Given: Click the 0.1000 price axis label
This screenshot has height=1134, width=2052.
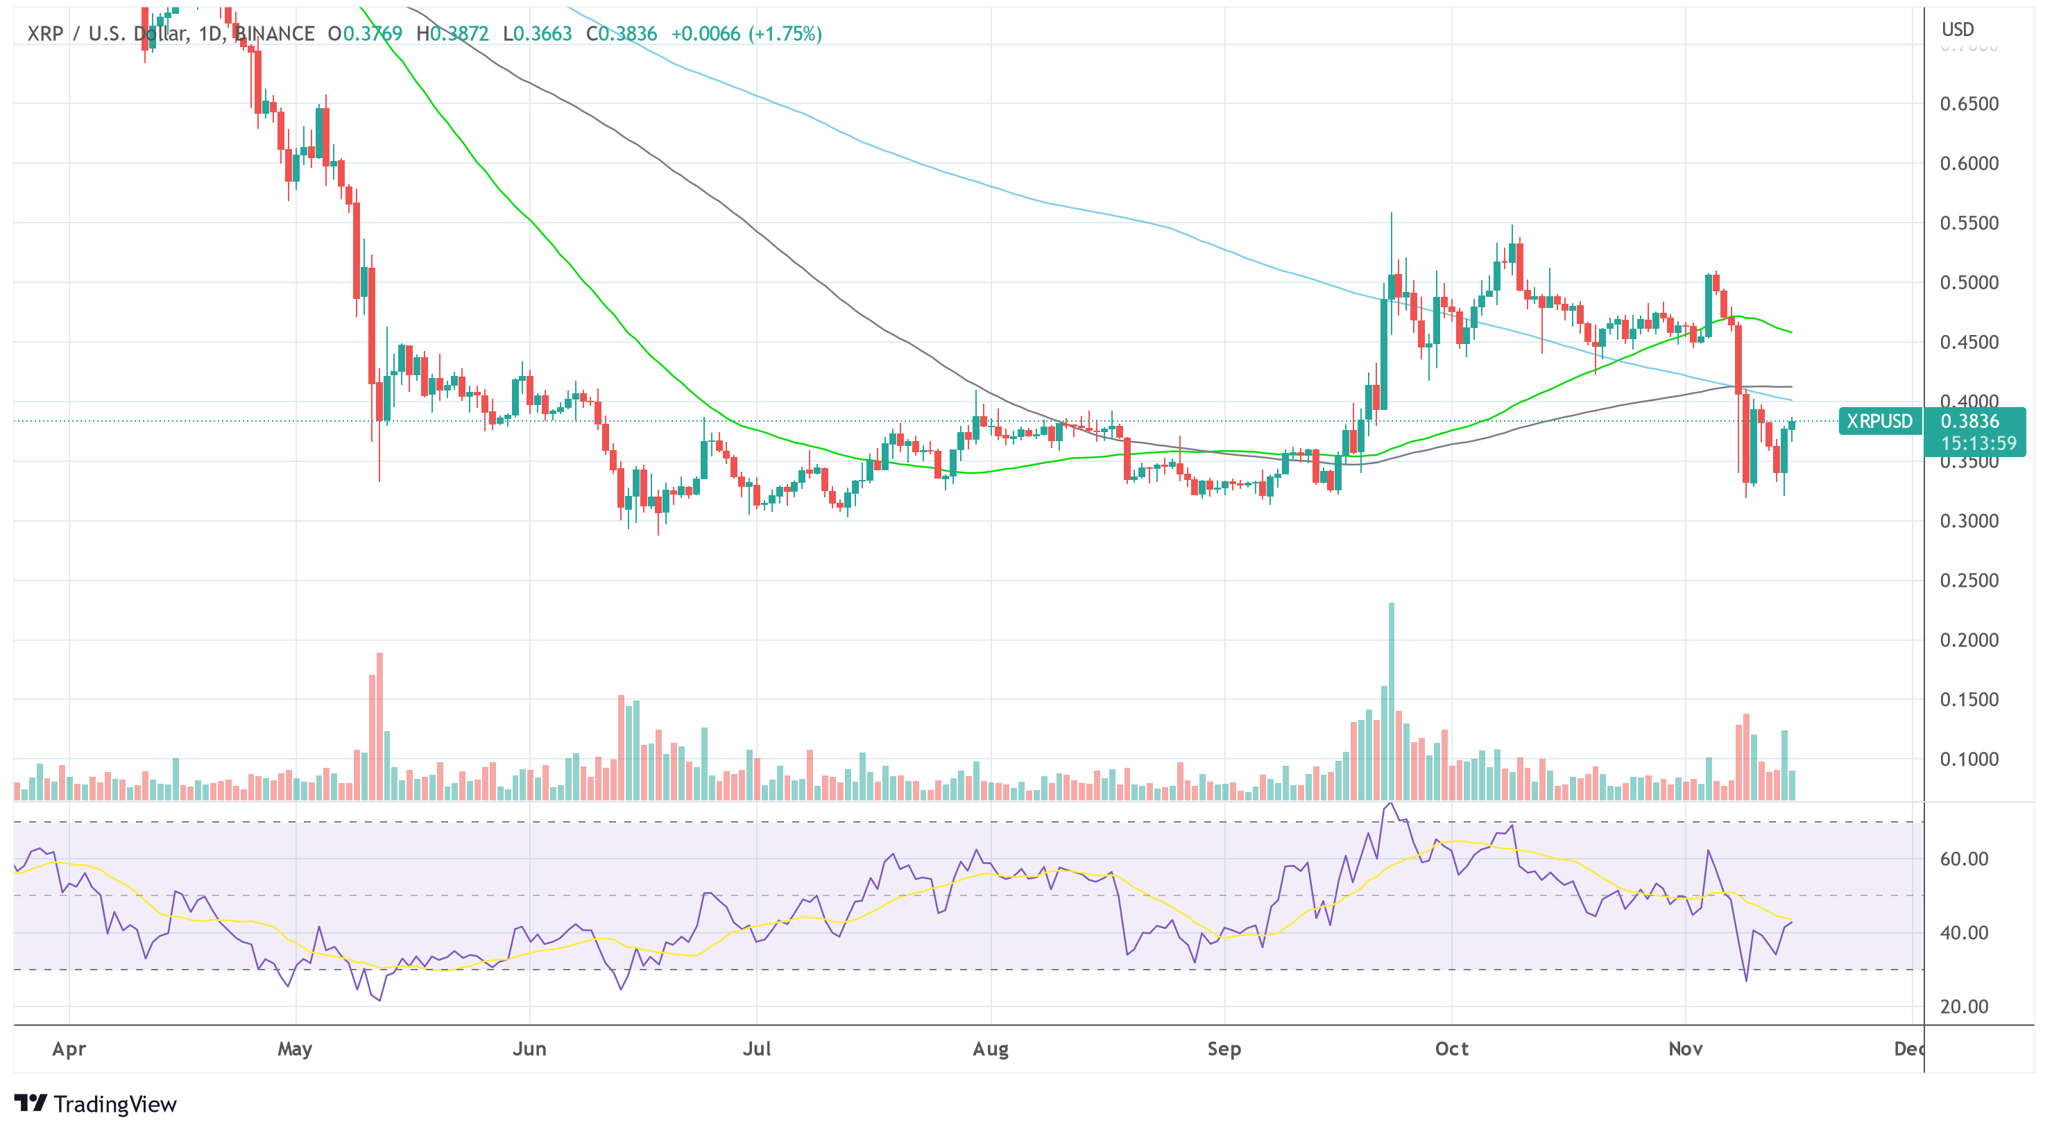Looking at the screenshot, I should point(1969,759).
